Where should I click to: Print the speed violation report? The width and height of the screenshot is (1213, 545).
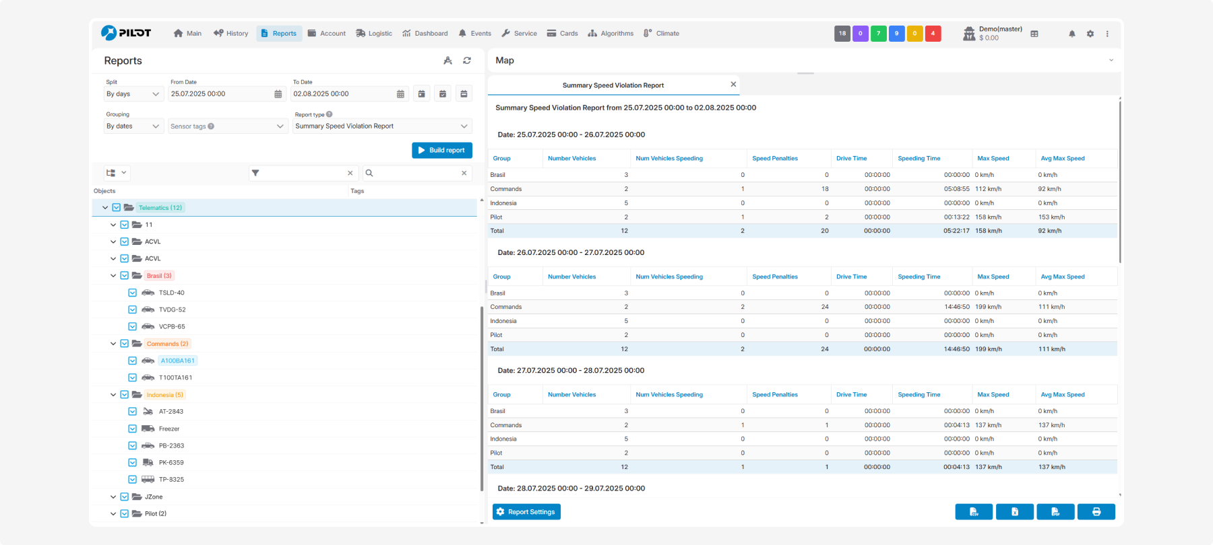click(1096, 512)
